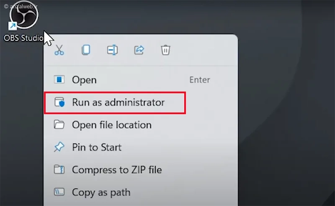Image resolution: width=335 pixels, height=206 pixels.
Task: Click the Enter shortcut hint text
Action: (200, 80)
